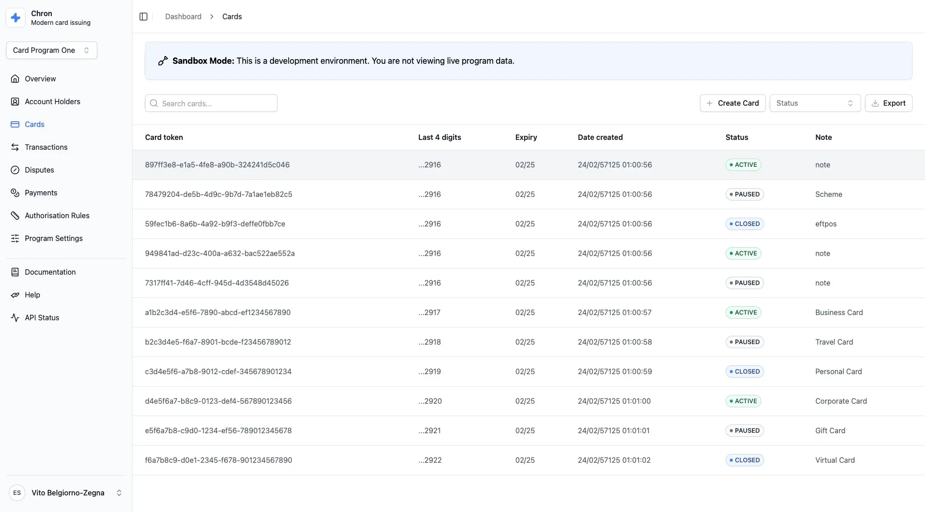Select card token e5f6a7b8-c9d0-1234-ef56-789012345678
The width and height of the screenshot is (925, 512).
[218, 431]
